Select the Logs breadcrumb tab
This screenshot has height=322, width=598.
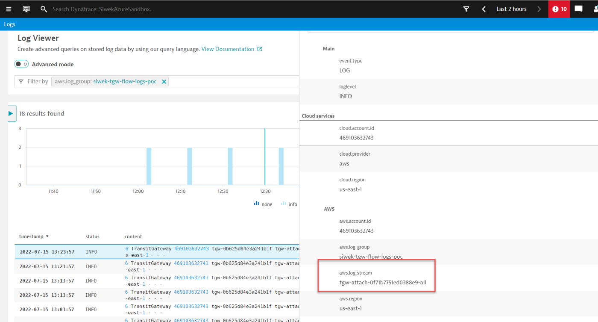click(x=9, y=24)
